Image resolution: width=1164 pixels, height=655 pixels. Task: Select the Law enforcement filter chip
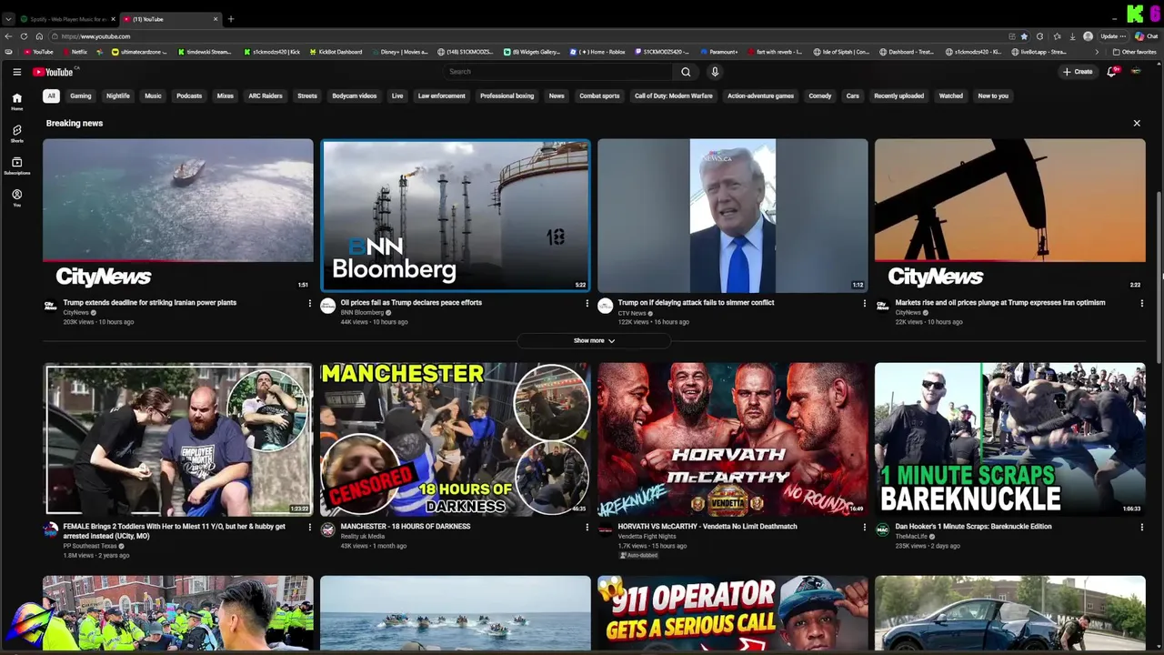[x=442, y=96]
